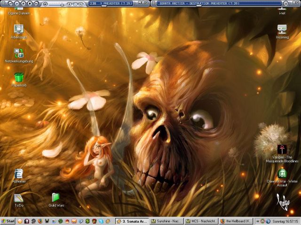The height and width of the screenshot is (225, 301).
Task: Click the Firefox quick launch icon
Action: (40, 221)
